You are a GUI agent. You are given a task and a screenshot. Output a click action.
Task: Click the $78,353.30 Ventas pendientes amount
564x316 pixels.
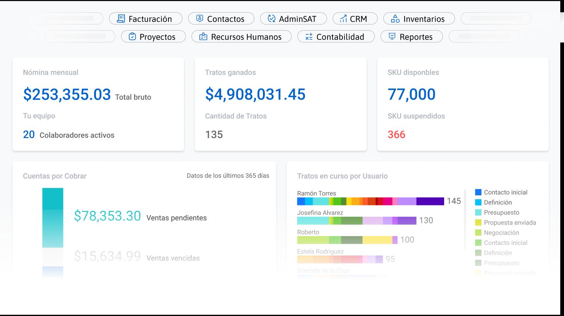point(107,216)
